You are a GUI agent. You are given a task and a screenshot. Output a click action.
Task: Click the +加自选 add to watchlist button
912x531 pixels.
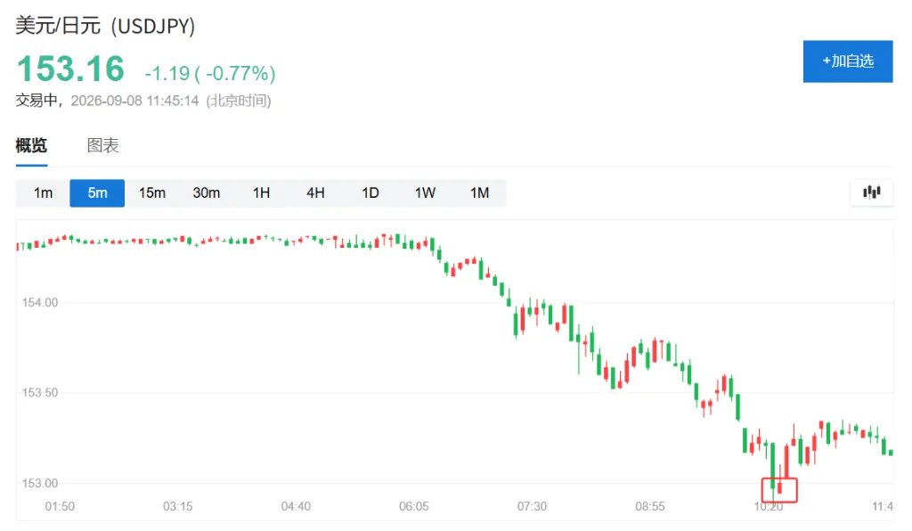point(848,61)
